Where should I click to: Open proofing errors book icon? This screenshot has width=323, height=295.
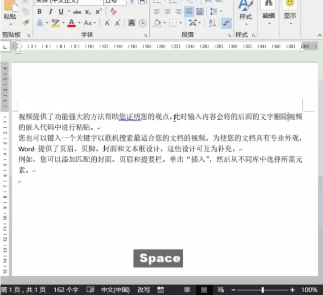pos(90,289)
